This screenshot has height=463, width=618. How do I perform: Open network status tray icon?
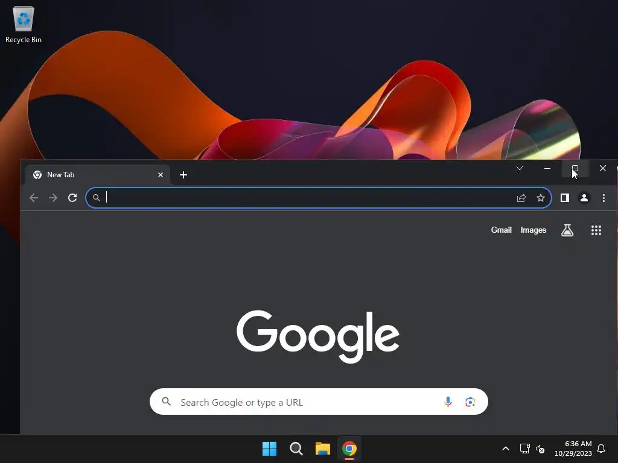524,449
